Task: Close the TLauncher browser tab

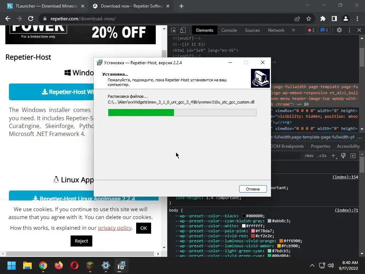Action: coord(82,6)
